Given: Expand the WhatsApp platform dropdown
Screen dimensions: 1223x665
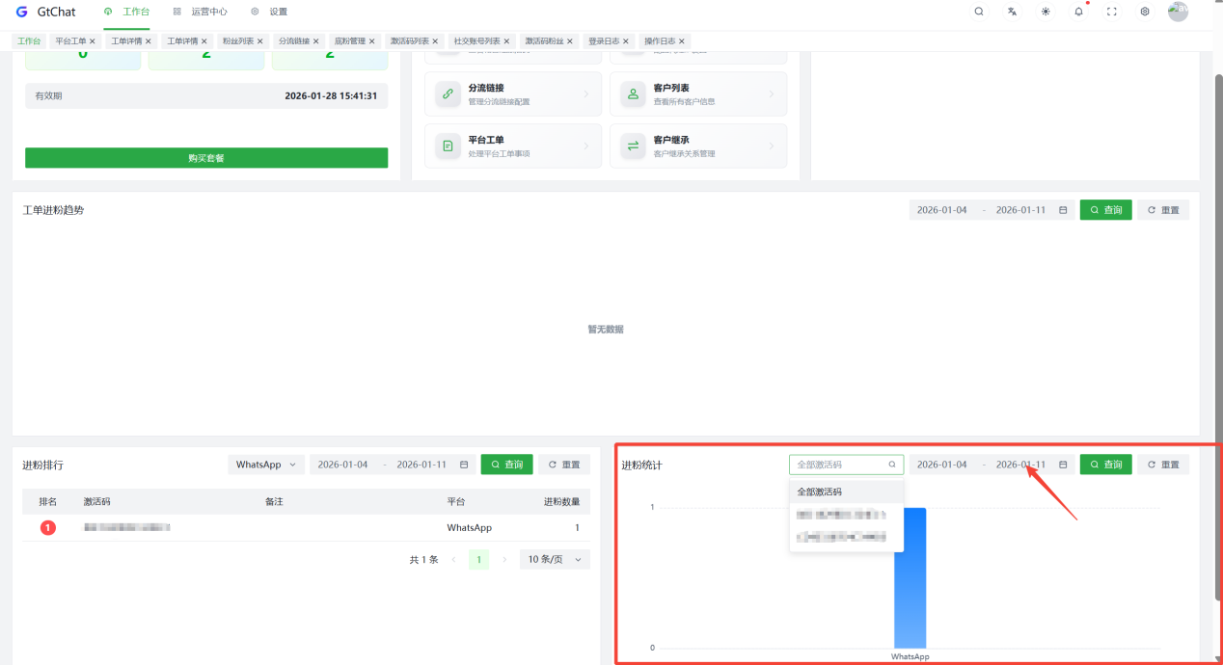Looking at the screenshot, I should [x=266, y=465].
